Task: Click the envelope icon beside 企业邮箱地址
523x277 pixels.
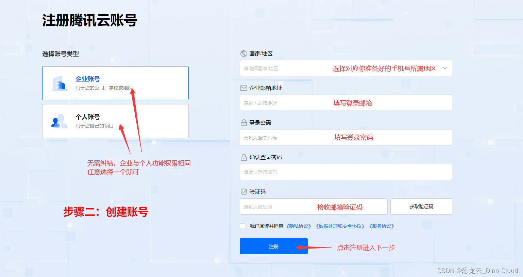Action: 243,88
